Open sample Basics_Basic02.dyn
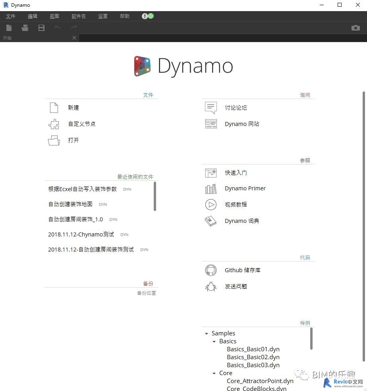Image resolution: width=367 pixels, height=391 pixels. (253, 357)
